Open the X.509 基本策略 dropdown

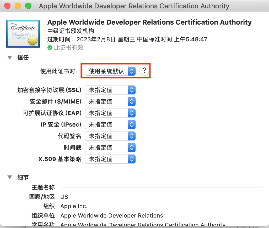click(x=110, y=159)
